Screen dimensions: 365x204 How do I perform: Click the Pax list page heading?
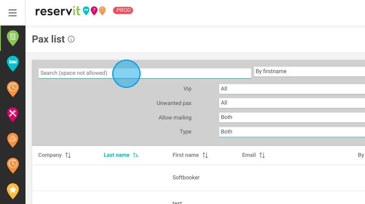click(x=48, y=39)
